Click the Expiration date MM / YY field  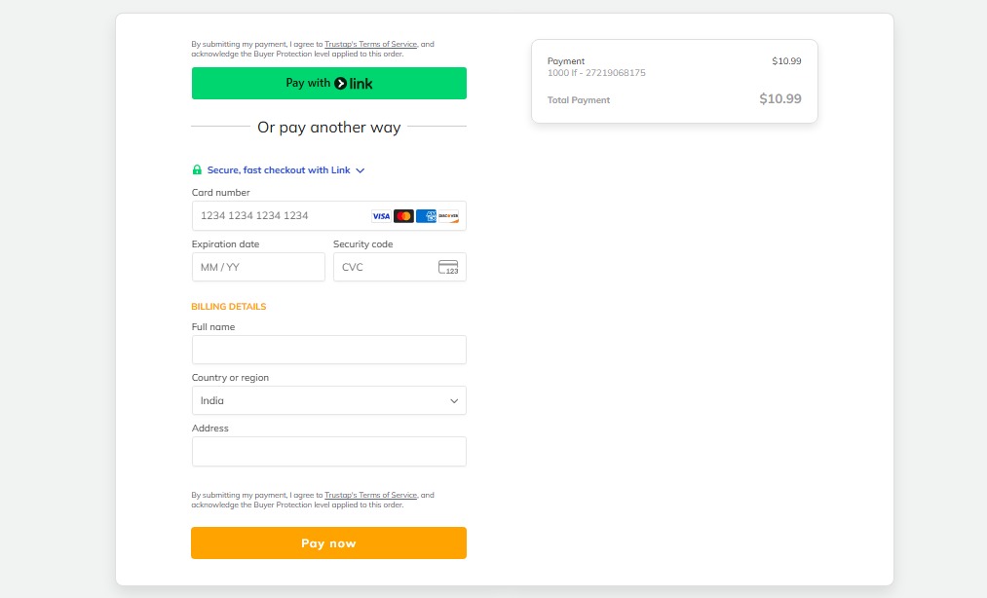[258, 267]
